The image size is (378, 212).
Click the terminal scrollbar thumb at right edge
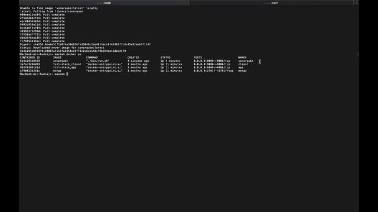(358, 54)
